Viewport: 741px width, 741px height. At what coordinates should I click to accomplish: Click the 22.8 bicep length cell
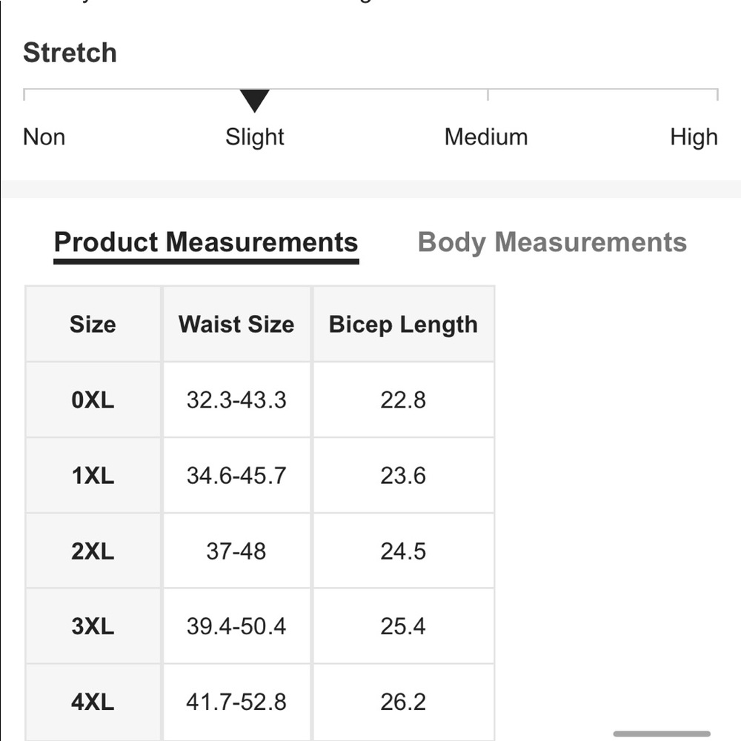tap(403, 400)
